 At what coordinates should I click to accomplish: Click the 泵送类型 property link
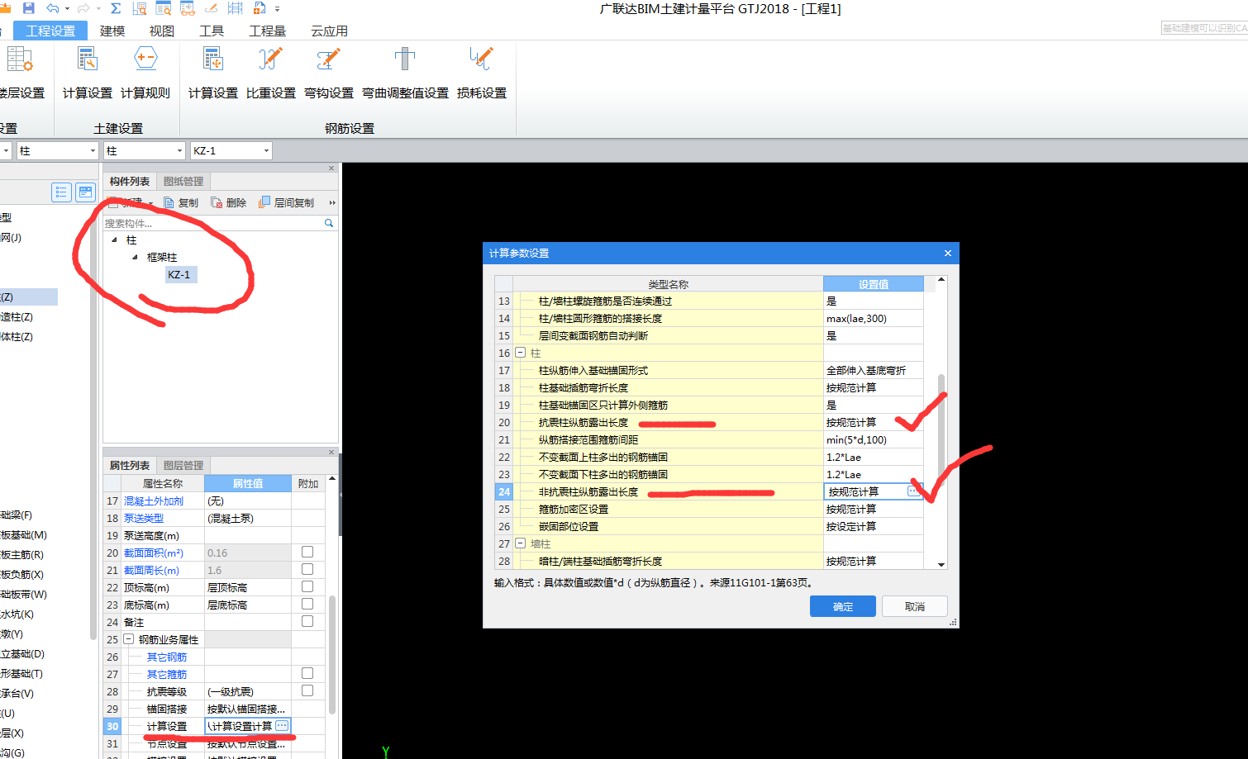pos(144,518)
